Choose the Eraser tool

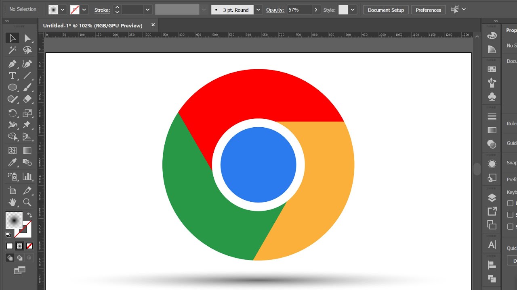[x=27, y=99]
